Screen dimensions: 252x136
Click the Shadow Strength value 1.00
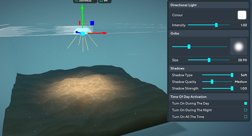tap(243, 88)
